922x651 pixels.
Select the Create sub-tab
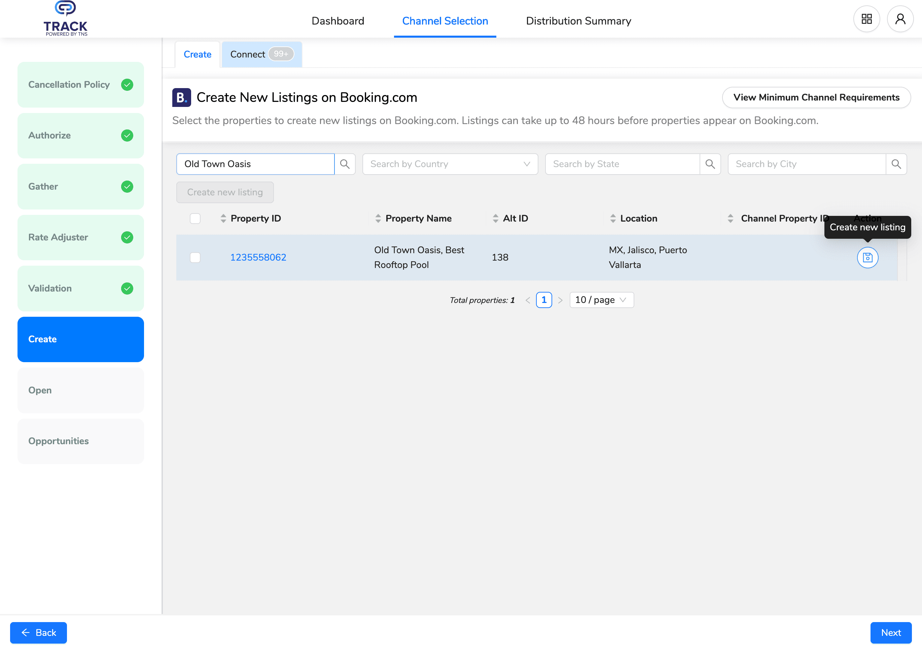pos(197,54)
